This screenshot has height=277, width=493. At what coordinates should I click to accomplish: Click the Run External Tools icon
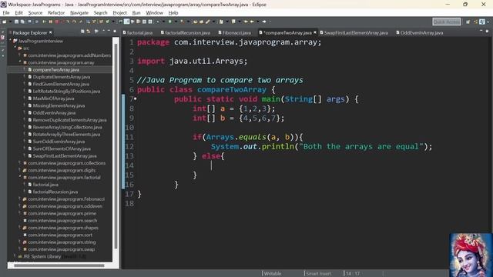tap(183, 22)
